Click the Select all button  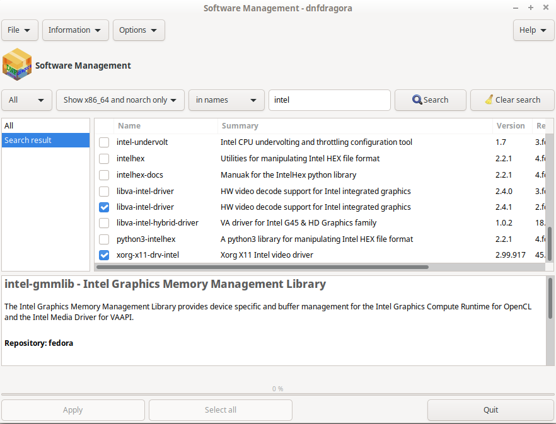click(x=221, y=410)
